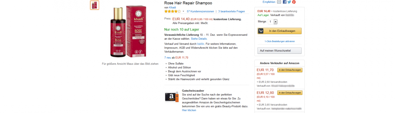This screenshot has width=395, height=113.
Task: Click the Hier klicken voucher link
Action: pos(189,110)
